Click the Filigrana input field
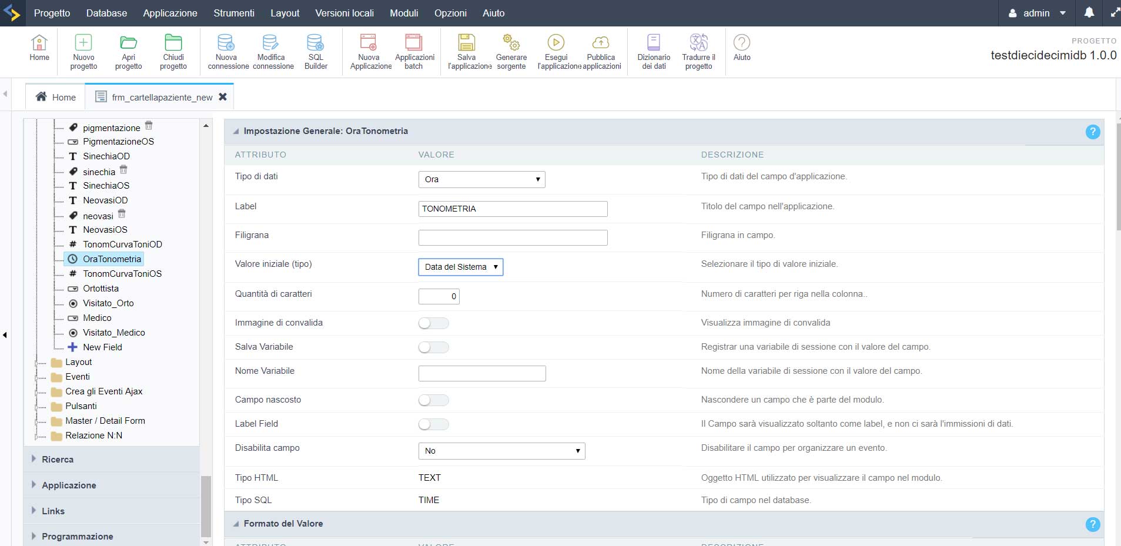Image resolution: width=1121 pixels, height=546 pixels. [513, 237]
